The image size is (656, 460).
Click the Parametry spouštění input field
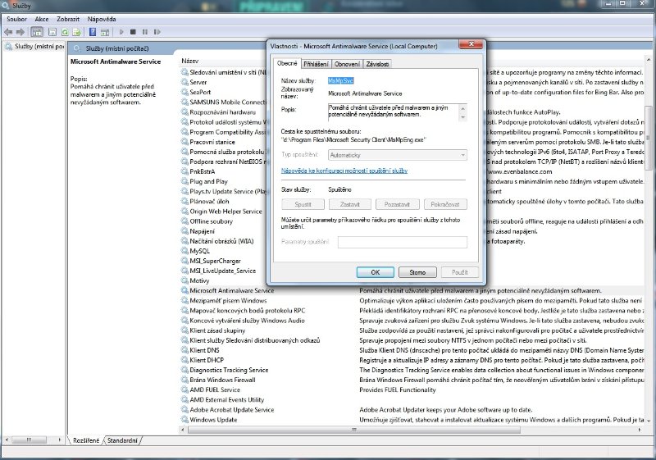coord(403,242)
